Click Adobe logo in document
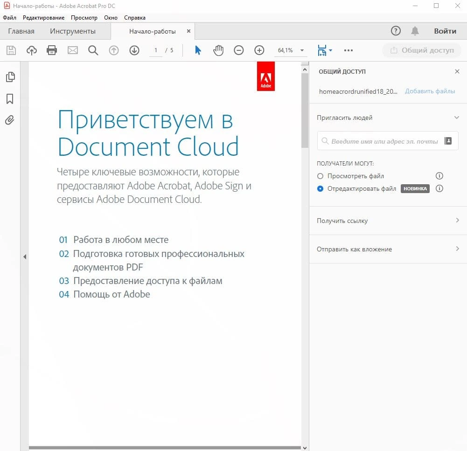 265,76
